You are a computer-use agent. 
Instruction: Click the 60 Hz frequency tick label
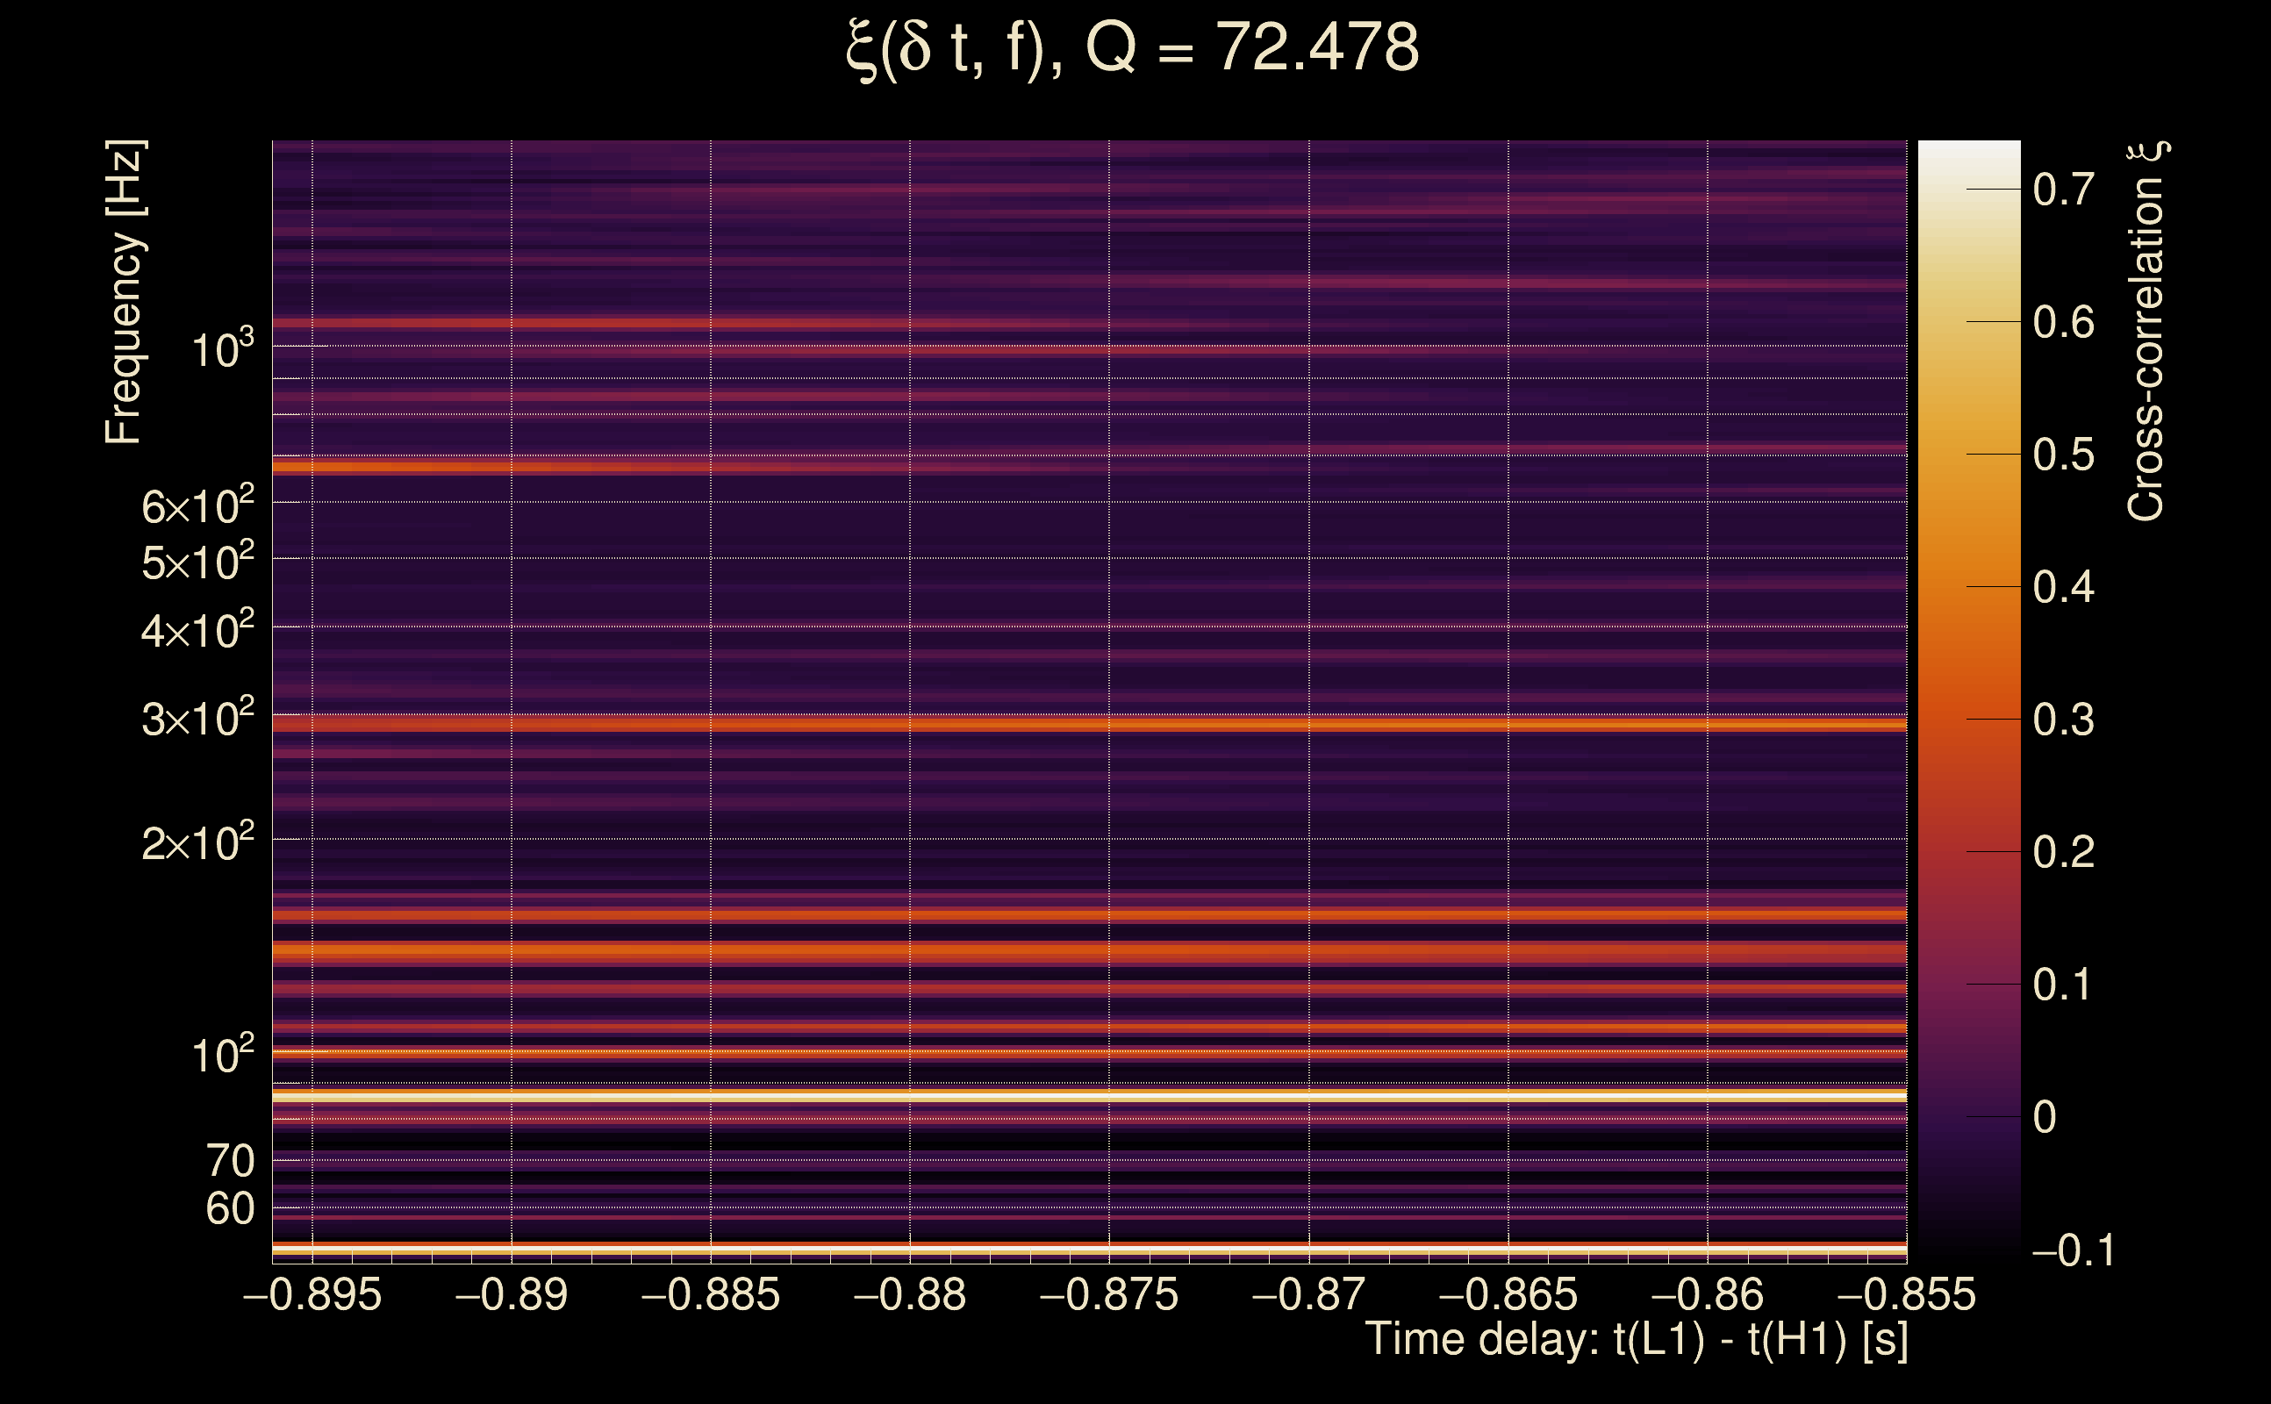pyautogui.click(x=229, y=1209)
